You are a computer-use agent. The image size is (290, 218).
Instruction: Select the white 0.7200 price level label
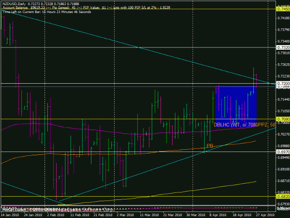coord(283,84)
